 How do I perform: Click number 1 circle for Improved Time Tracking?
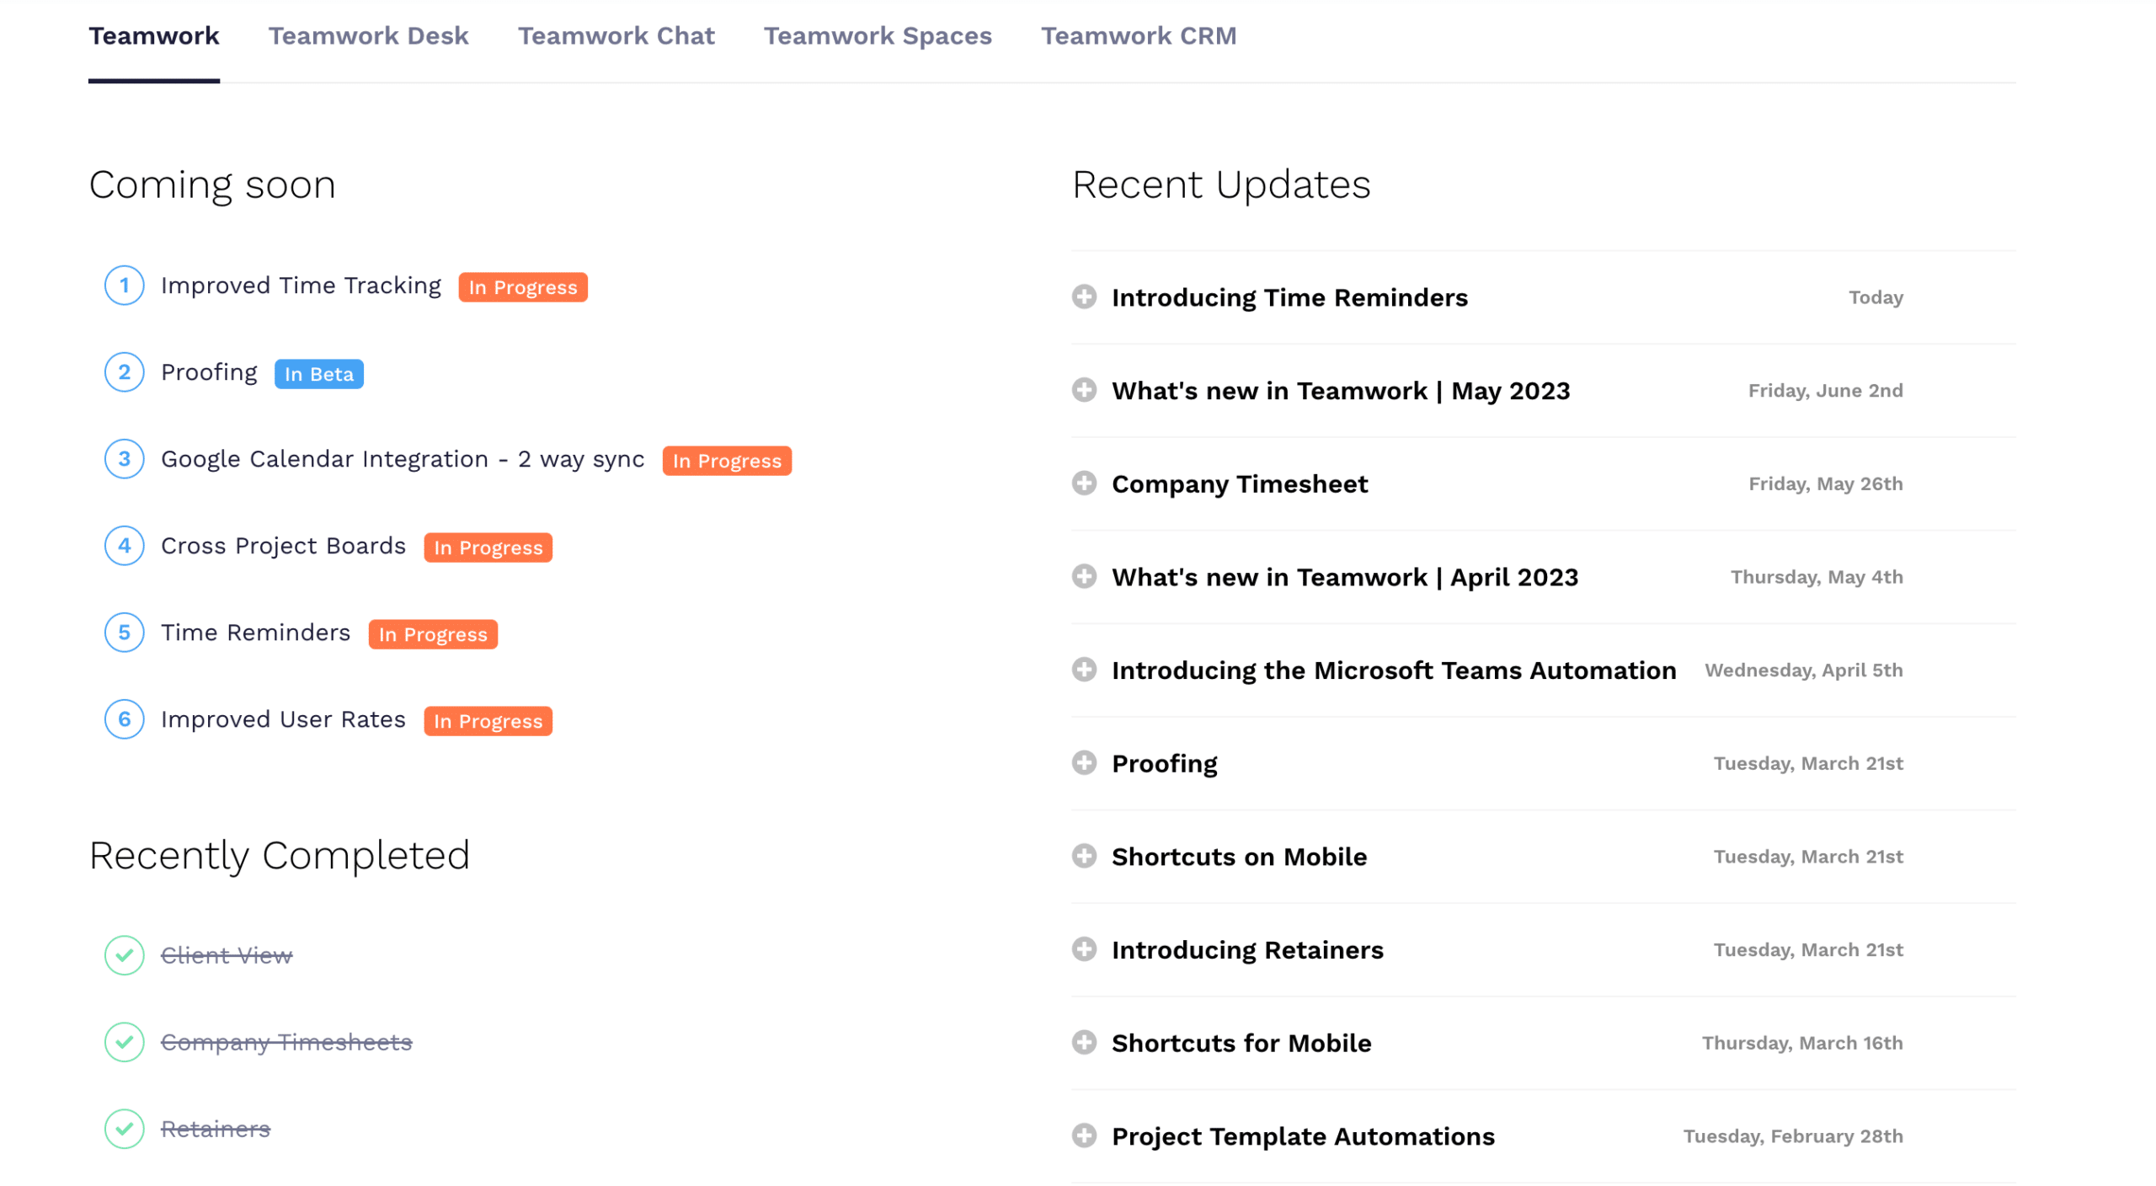coord(124,286)
